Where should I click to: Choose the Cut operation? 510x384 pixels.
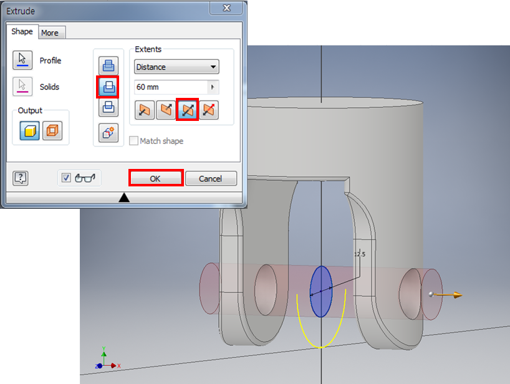(x=108, y=87)
